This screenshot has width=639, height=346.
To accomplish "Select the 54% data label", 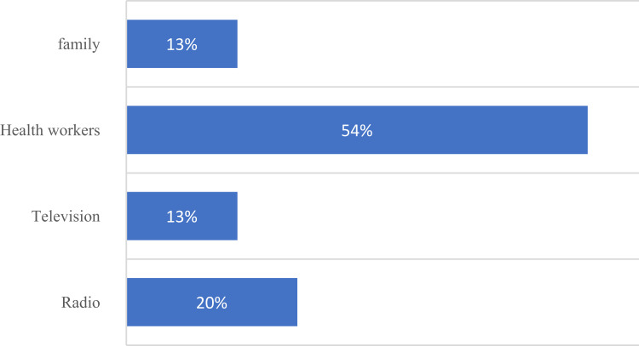I will tap(357, 131).
